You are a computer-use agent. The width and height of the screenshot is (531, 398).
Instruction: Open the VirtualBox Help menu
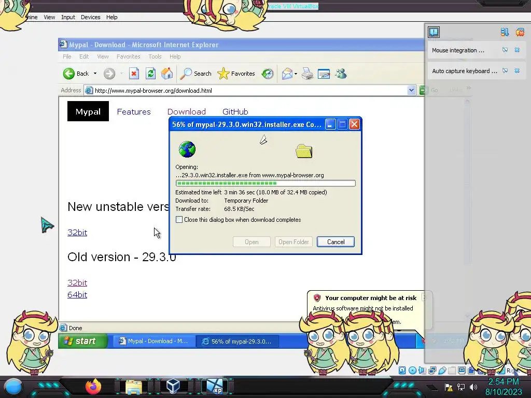(112, 17)
